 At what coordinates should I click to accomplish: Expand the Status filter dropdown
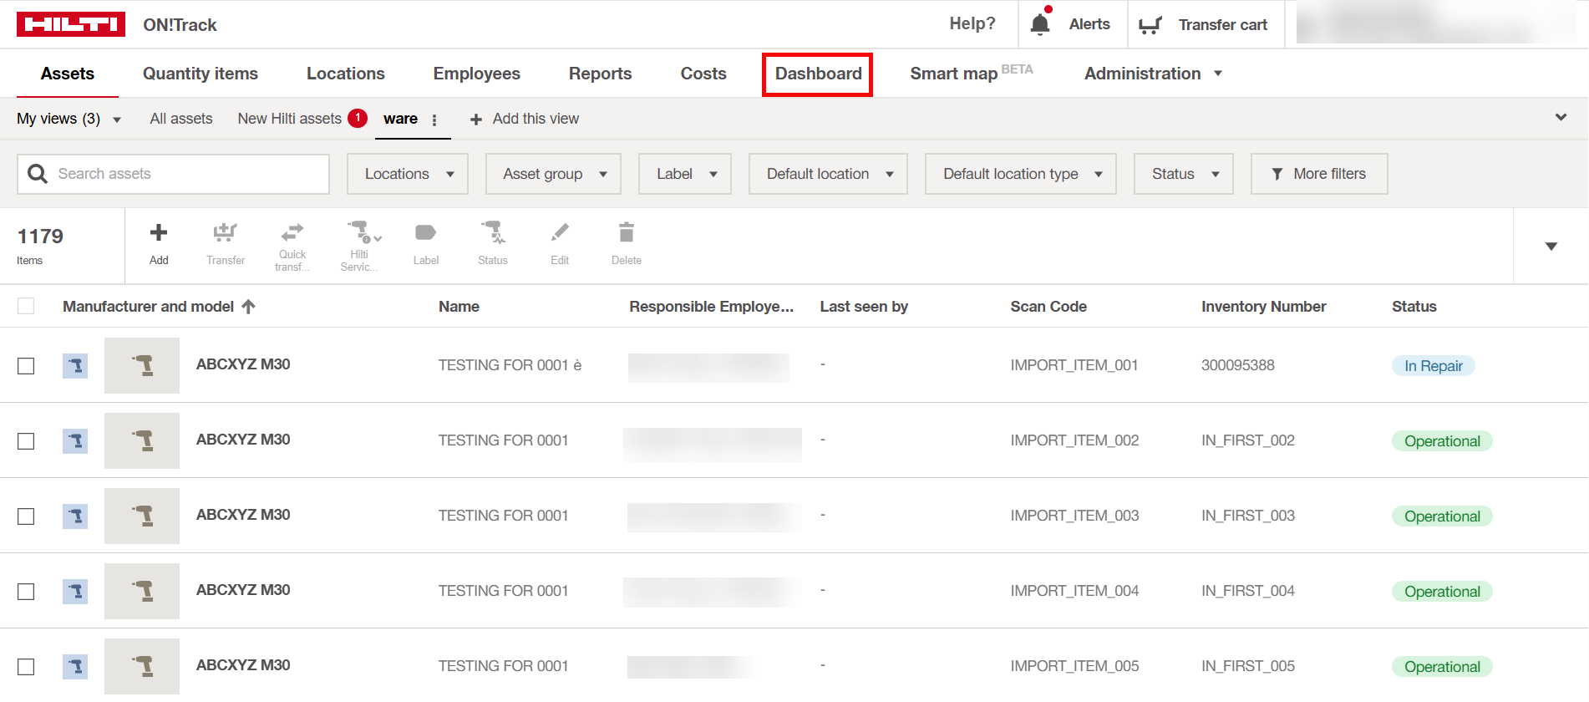coord(1183,174)
